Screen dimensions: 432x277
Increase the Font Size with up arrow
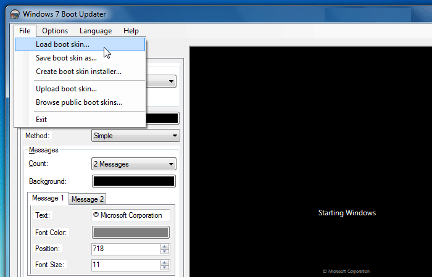pyautogui.click(x=165, y=262)
